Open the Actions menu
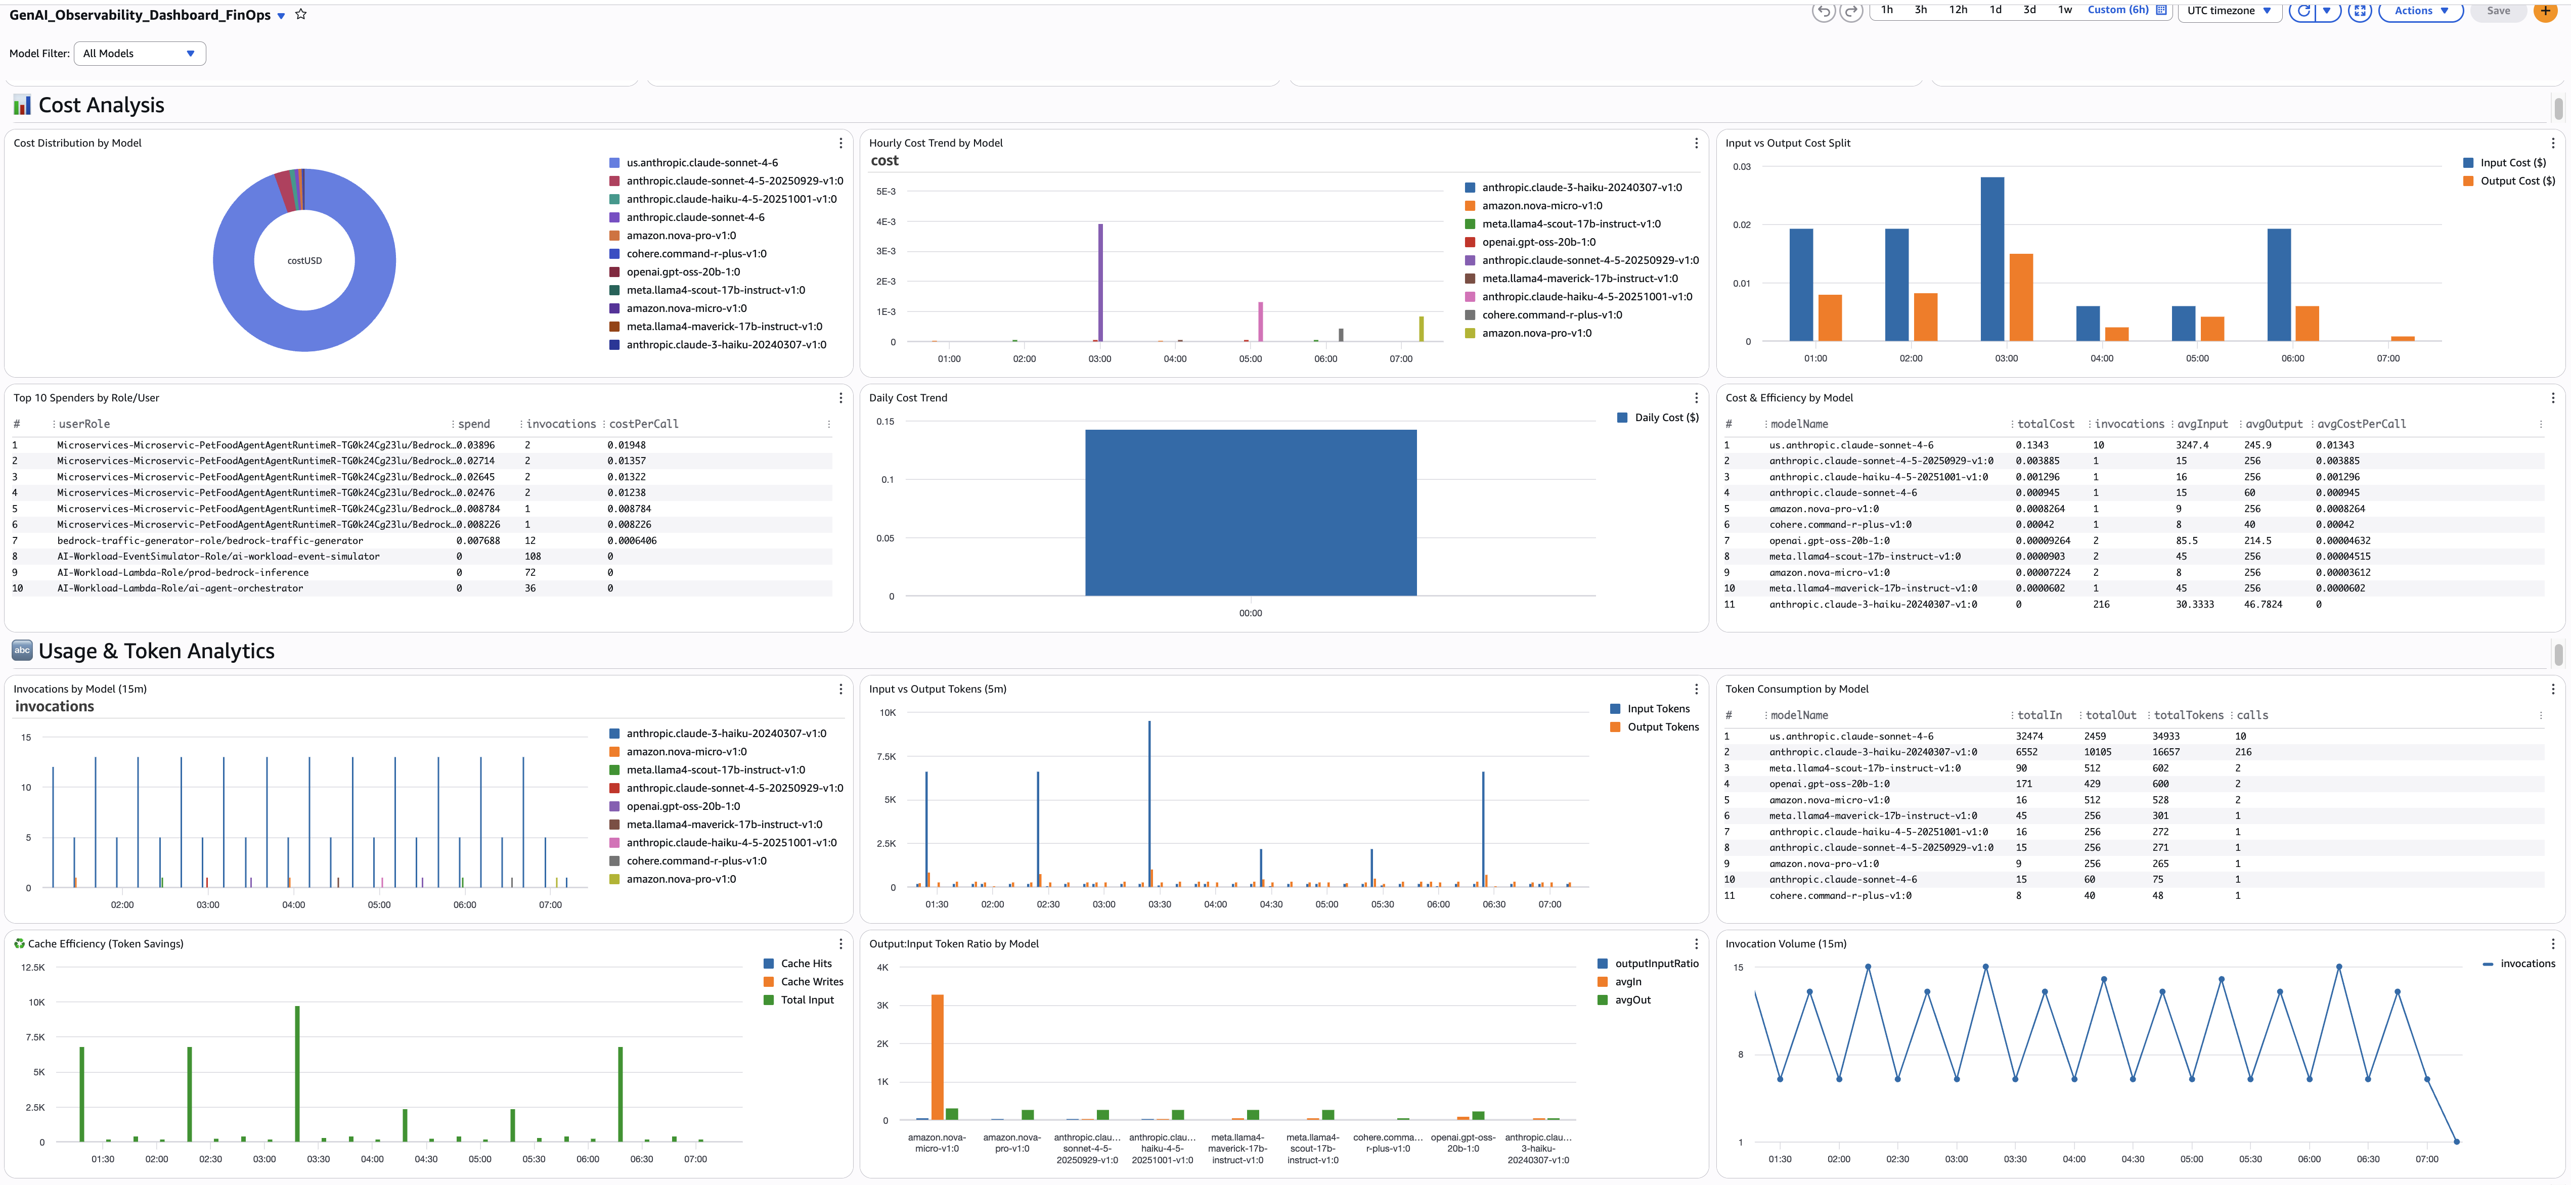2571x1185 pixels. (2419, 11)
